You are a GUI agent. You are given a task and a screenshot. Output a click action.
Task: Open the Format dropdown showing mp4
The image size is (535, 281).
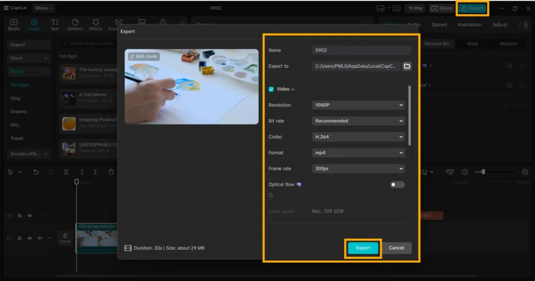pyautogui.click(x=358, y=153)
